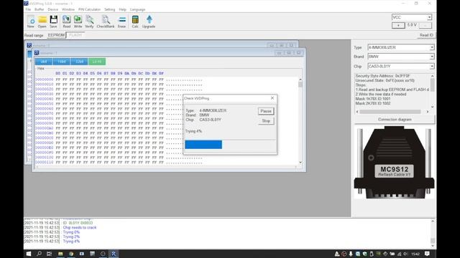The image size is (460, 258).
Task: Open the Help menu
Action: click(x=122, y=9)
